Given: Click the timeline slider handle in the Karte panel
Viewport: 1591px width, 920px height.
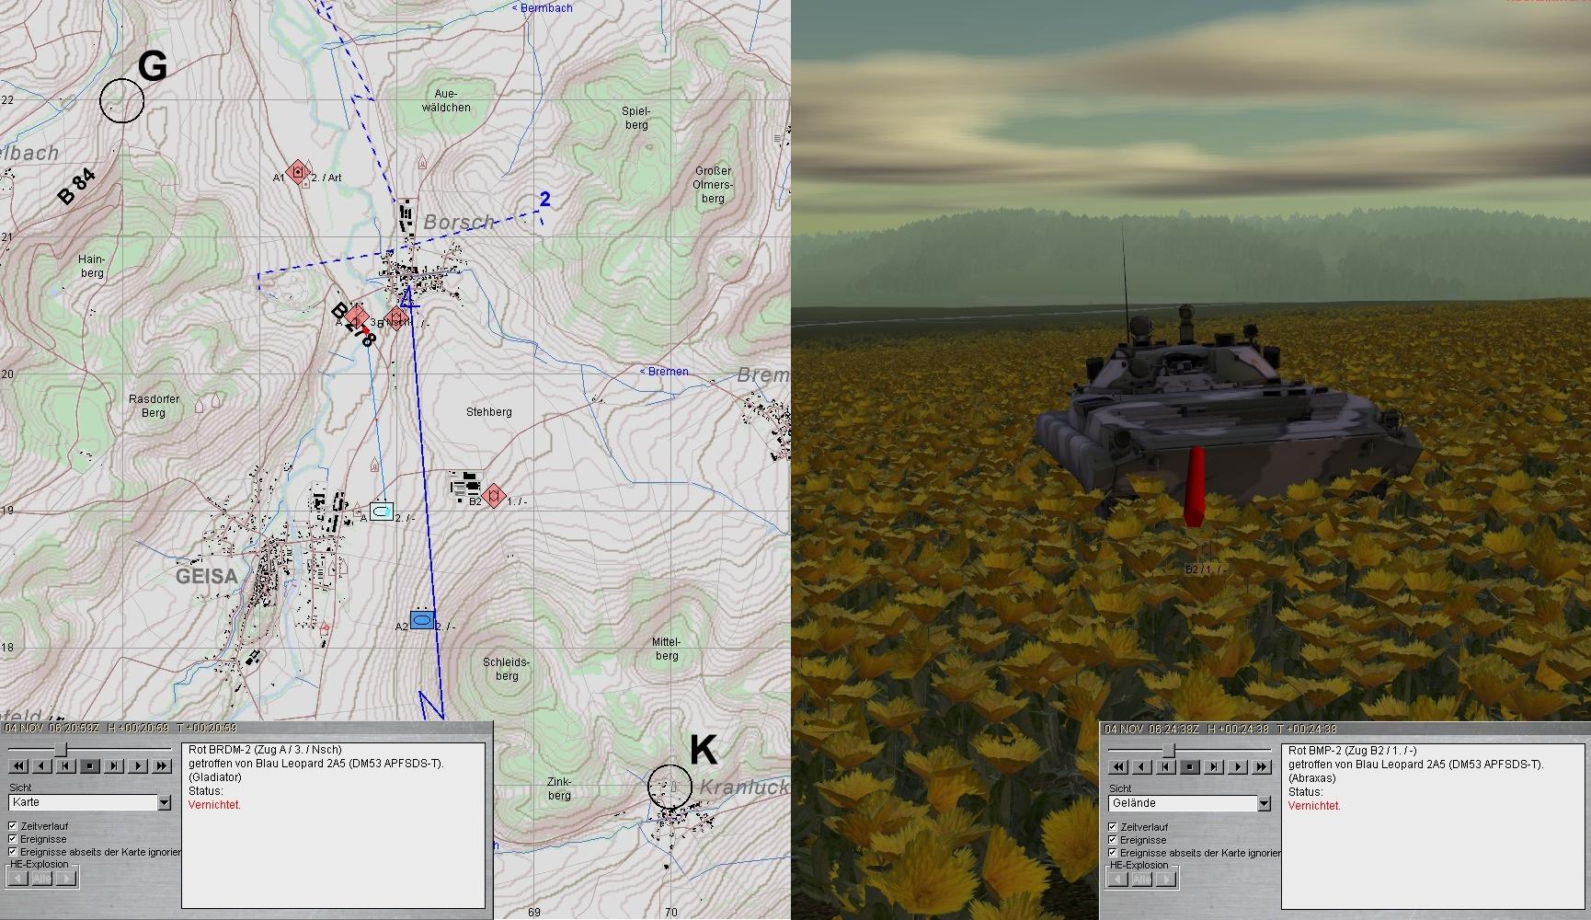Looking at the screenshot, I should (61, 750).
